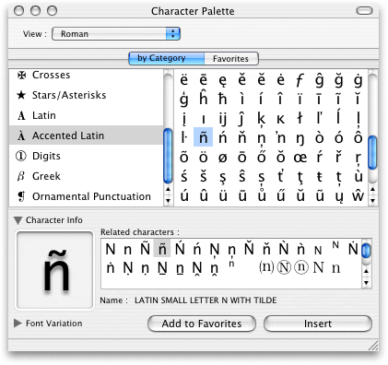Viewport: 388px width, 365px height.
Task: Pick the ƒ character in the top row
Action: [x=300, y=80]
